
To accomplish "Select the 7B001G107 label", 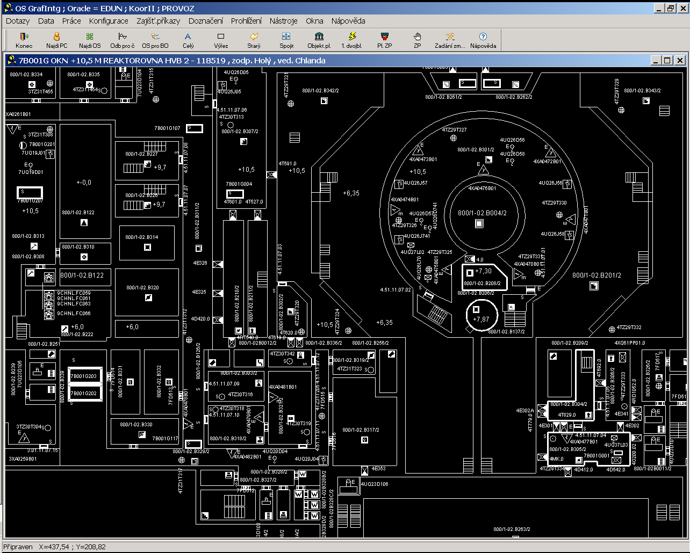I will (167, 128).
